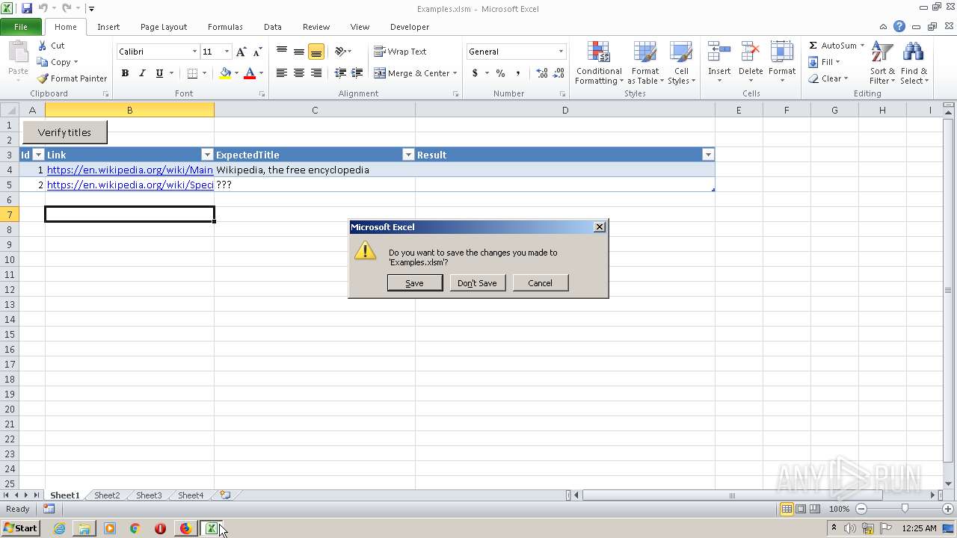Toggle italic formatting
The width and height of the screenshot is (957, 538).
tap(142, 73)
